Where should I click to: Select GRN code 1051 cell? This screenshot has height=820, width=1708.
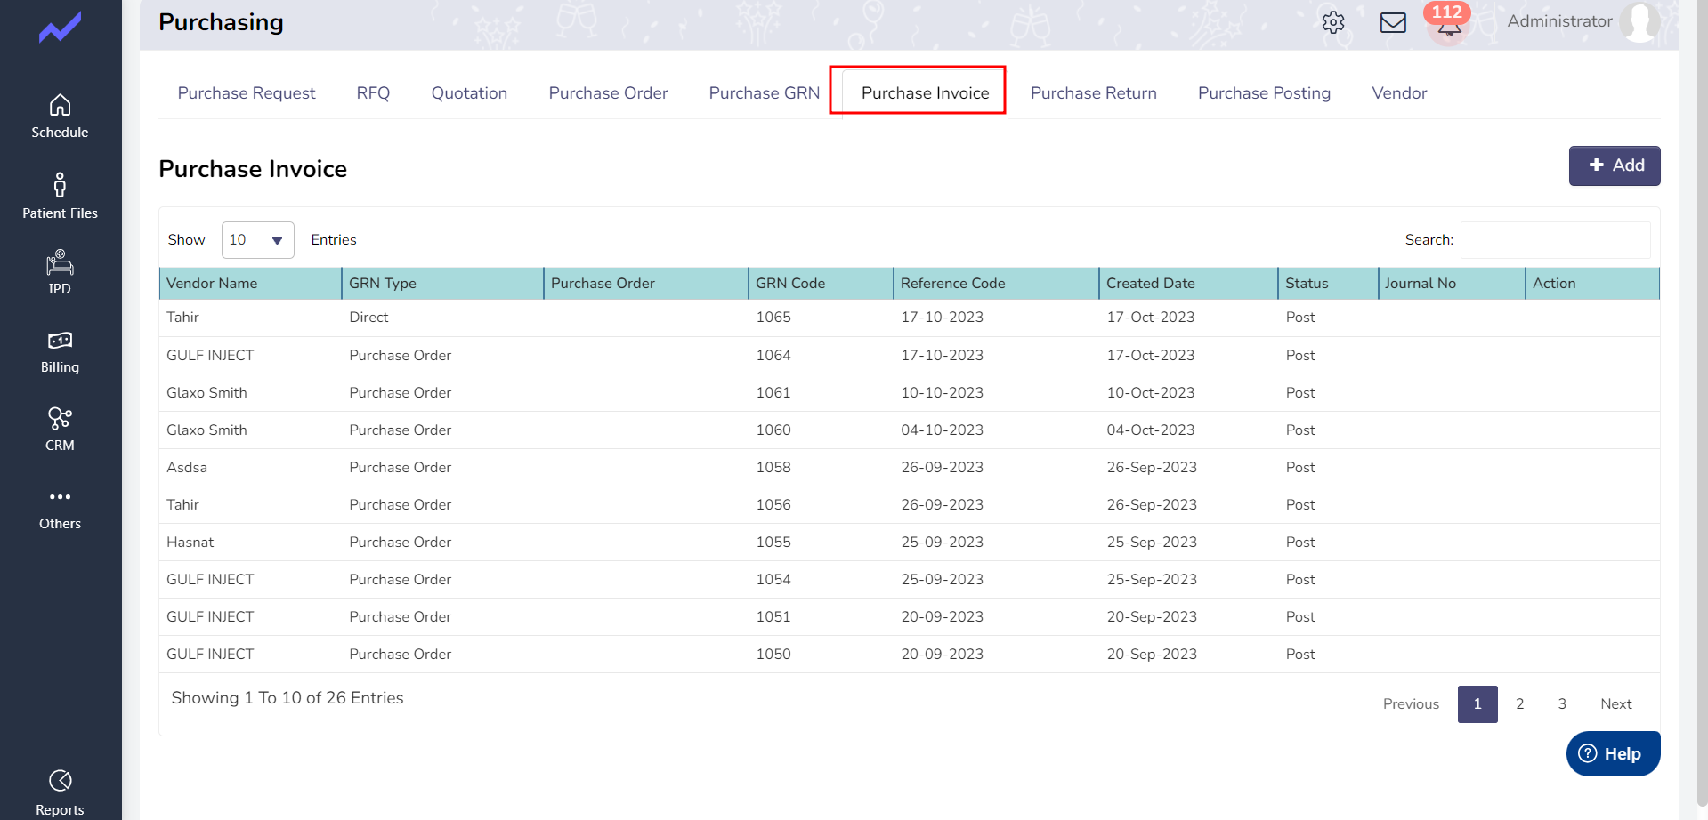pos(773,617)
